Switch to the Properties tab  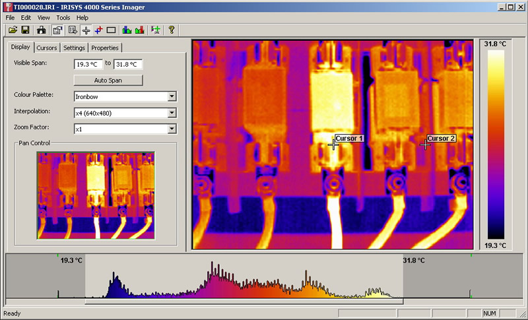tap(105, 48)
